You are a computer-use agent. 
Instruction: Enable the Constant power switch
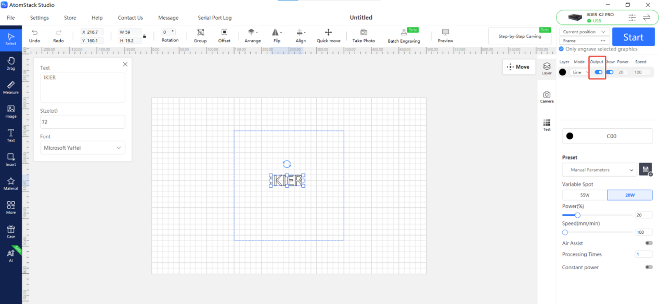point(649,267)
